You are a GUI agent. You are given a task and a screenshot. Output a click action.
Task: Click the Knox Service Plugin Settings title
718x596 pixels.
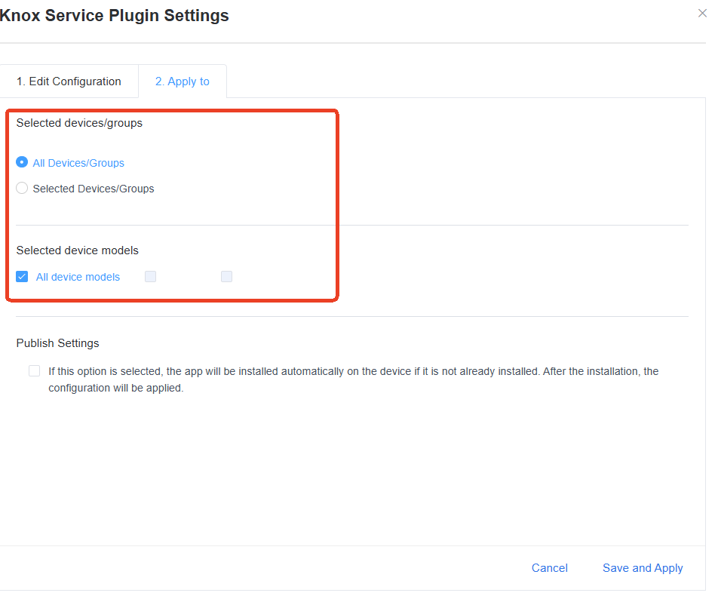pos(115,16)
